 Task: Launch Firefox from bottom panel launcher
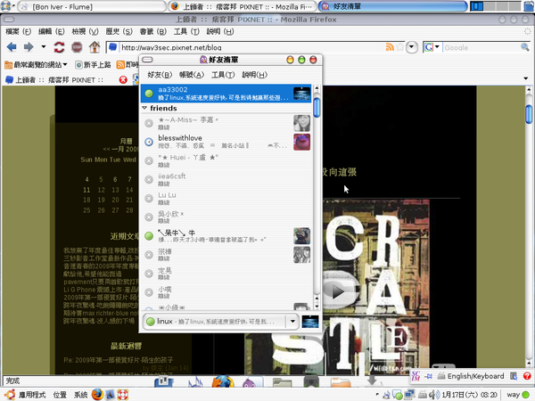[x=97, y=395]
